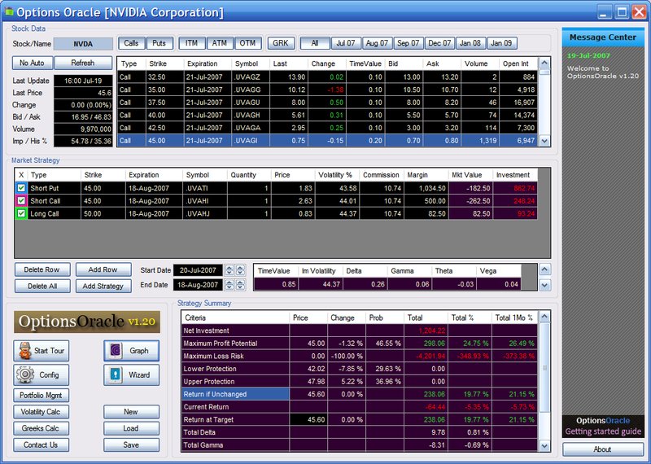The image size is (651, 464).
Task: Select the Call 45.00 .UVAGI row
Action: pos(327,141)
